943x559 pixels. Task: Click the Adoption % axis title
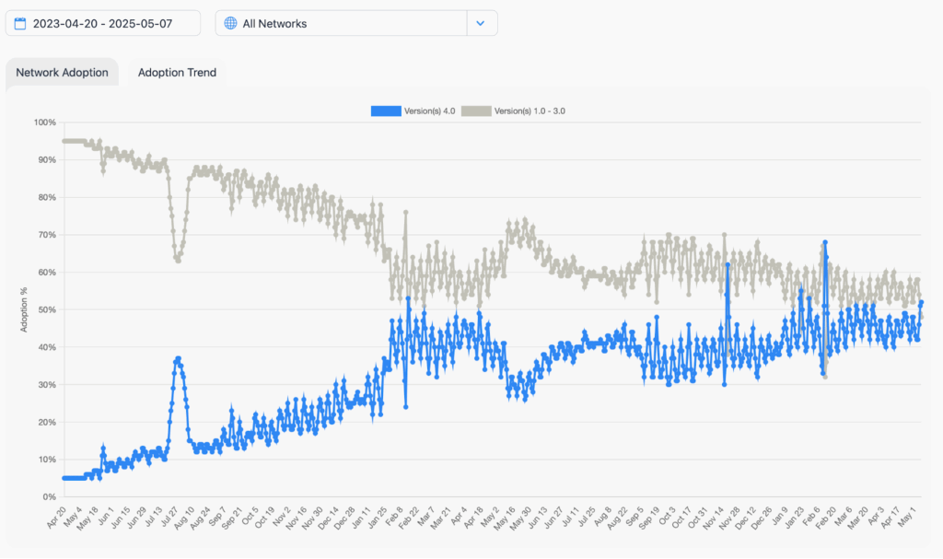pos(24,309)
